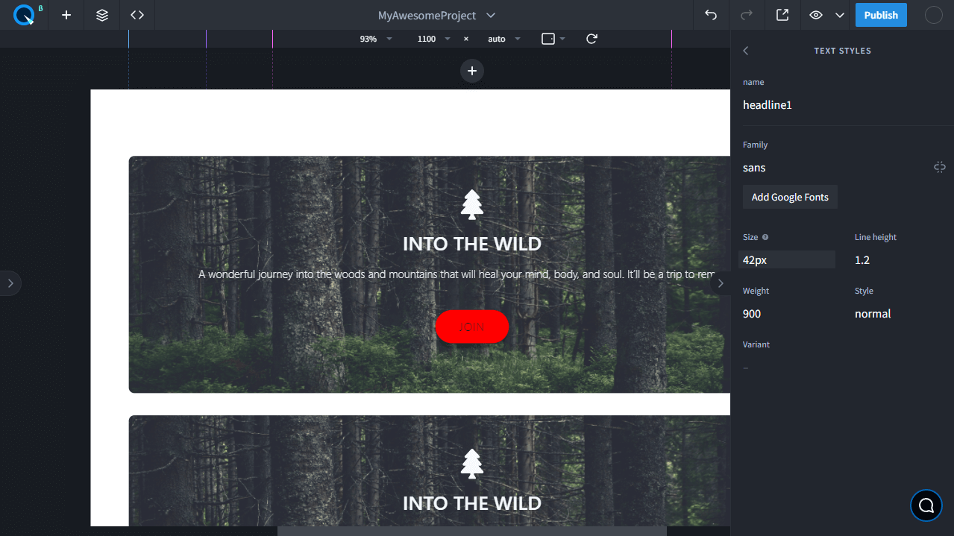The width and height of the screenshot is (954, 536).
Task: Unlink the font family variable icon
Action: (x=940, y=167)
